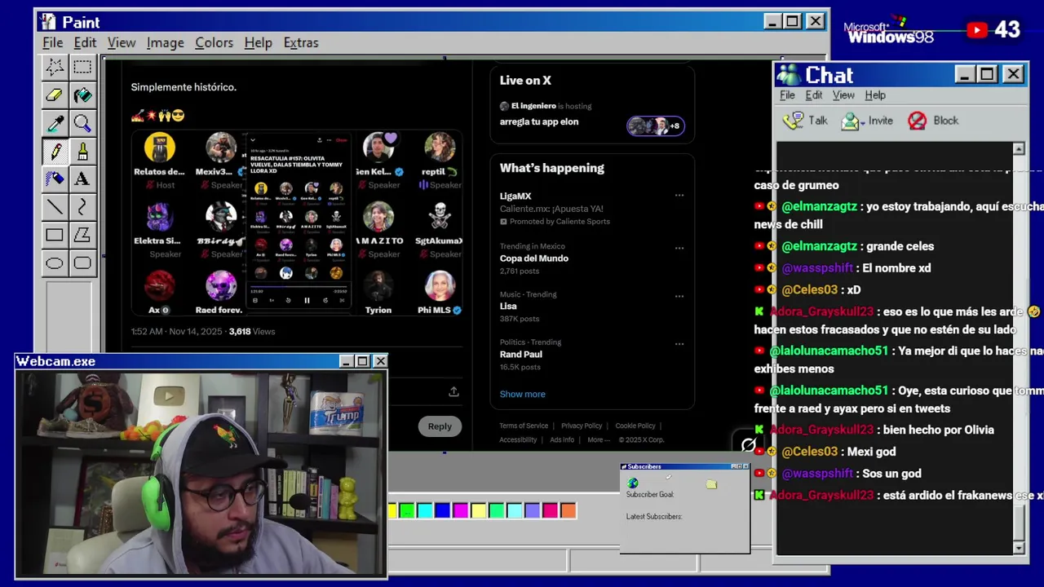Open the Terms of Service link

coord(524,426)
